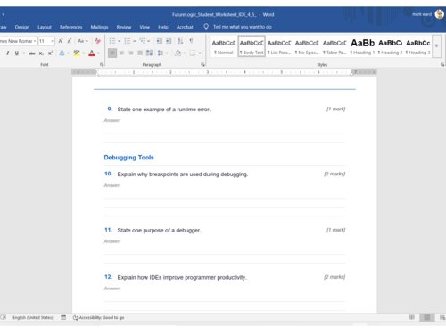Toggle italic formatting
The image size is (446, 334).
pyautogui.click(x=7, y=53)
